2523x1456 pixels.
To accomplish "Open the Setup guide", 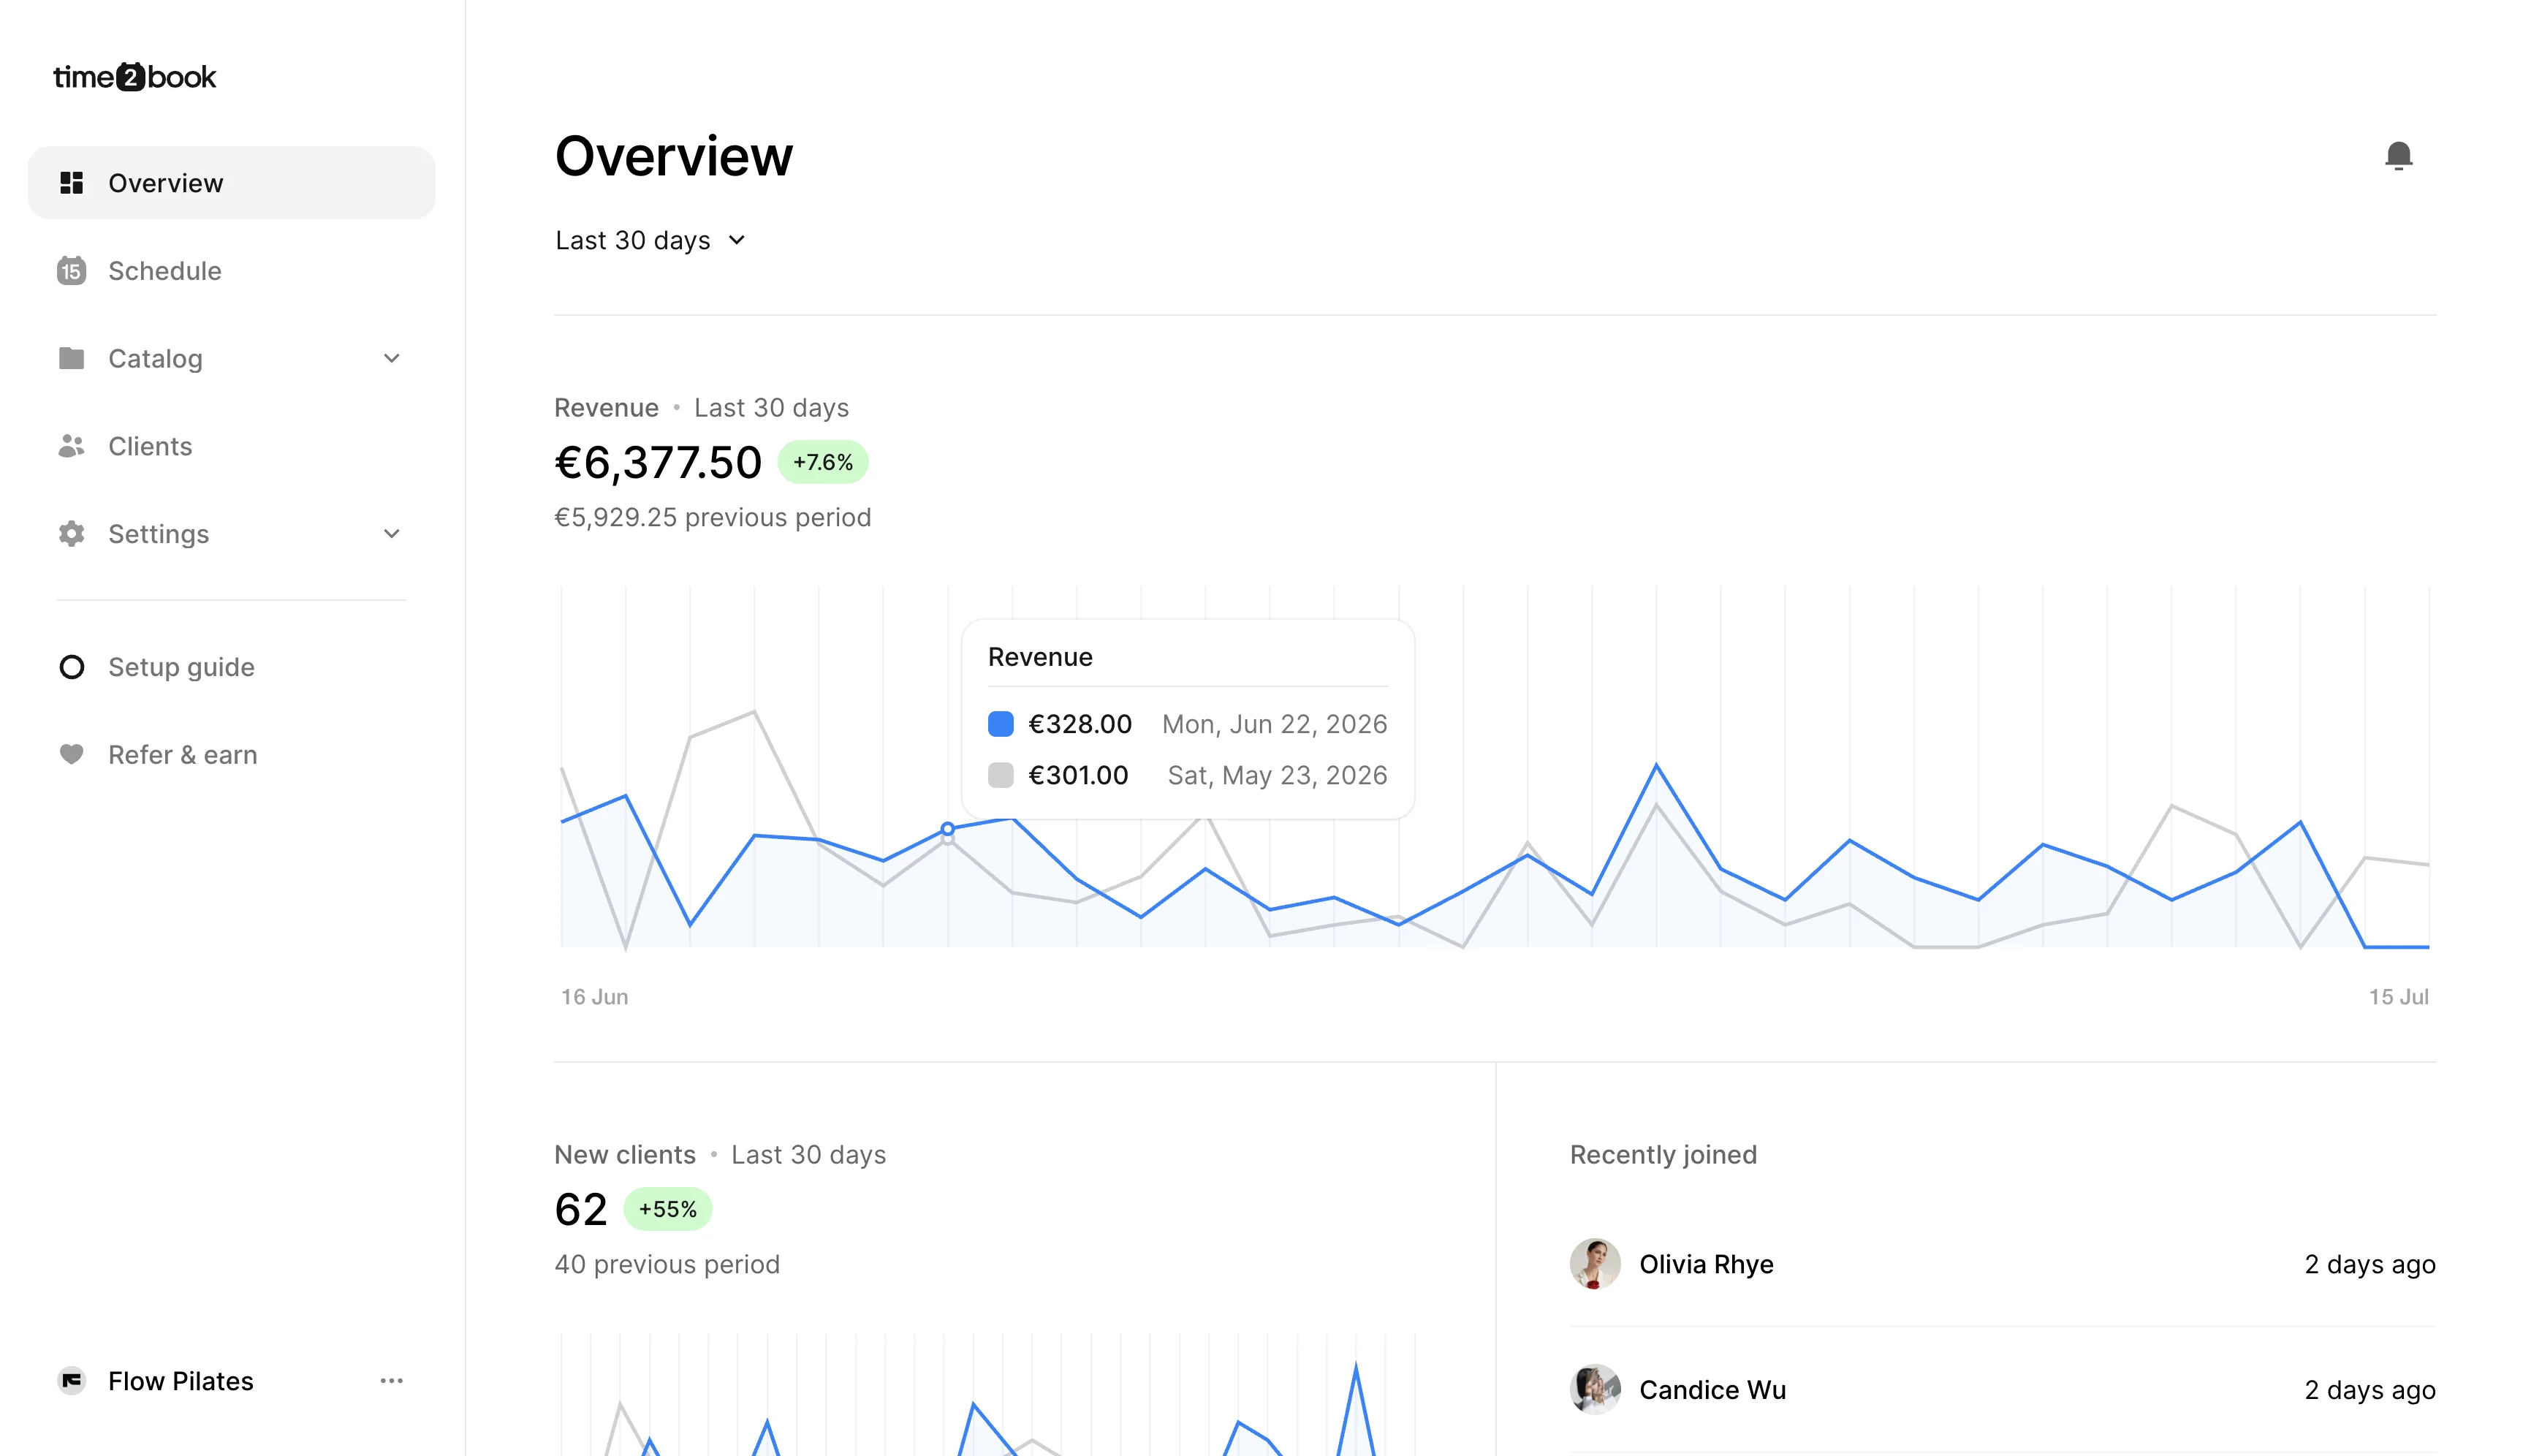I will pos(232,667).
